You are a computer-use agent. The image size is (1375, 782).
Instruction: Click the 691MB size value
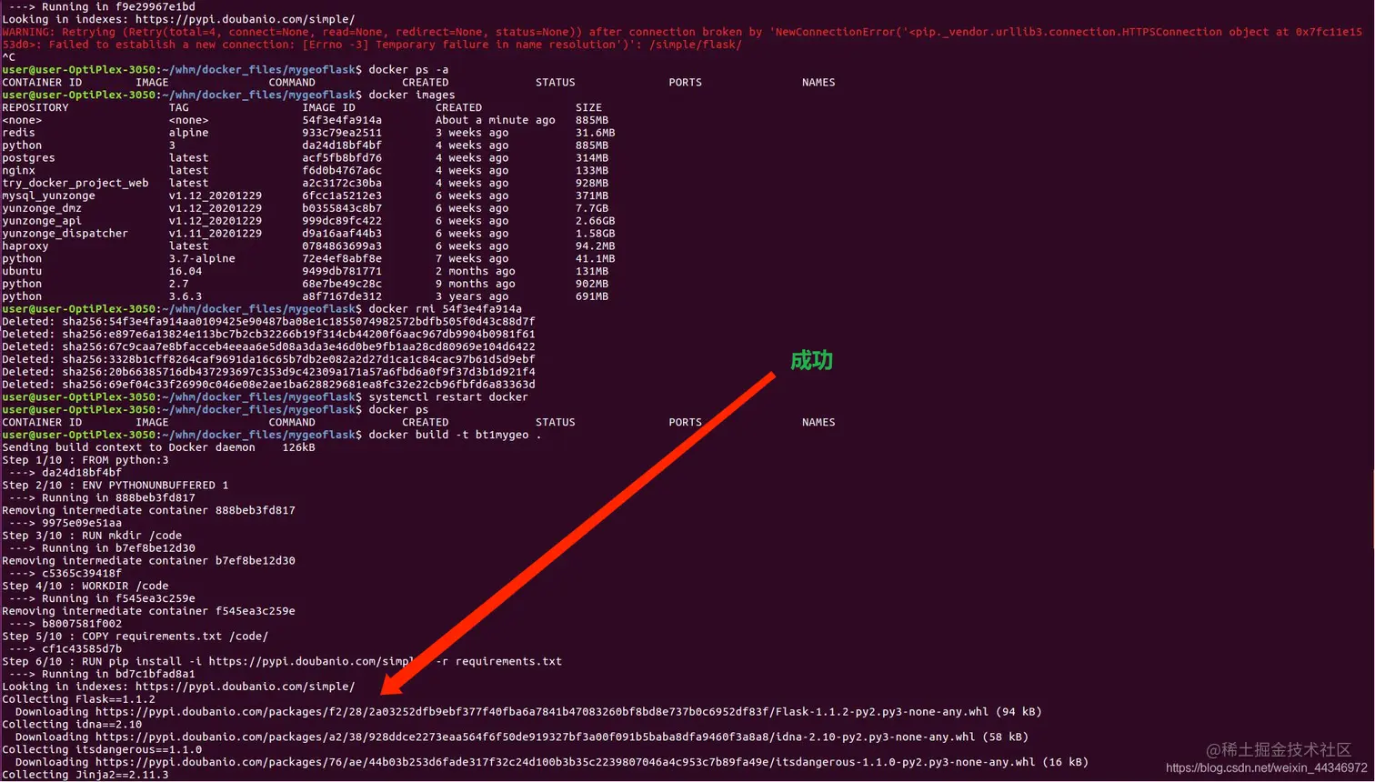coord(592,297)
